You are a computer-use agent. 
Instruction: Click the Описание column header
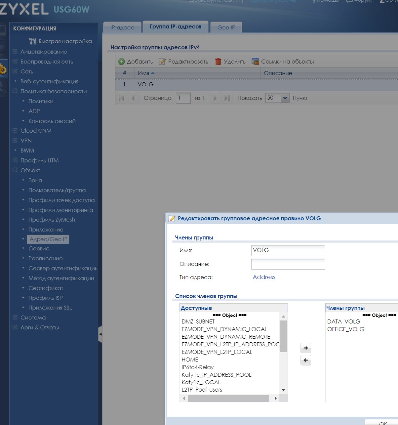click(278, 73)
